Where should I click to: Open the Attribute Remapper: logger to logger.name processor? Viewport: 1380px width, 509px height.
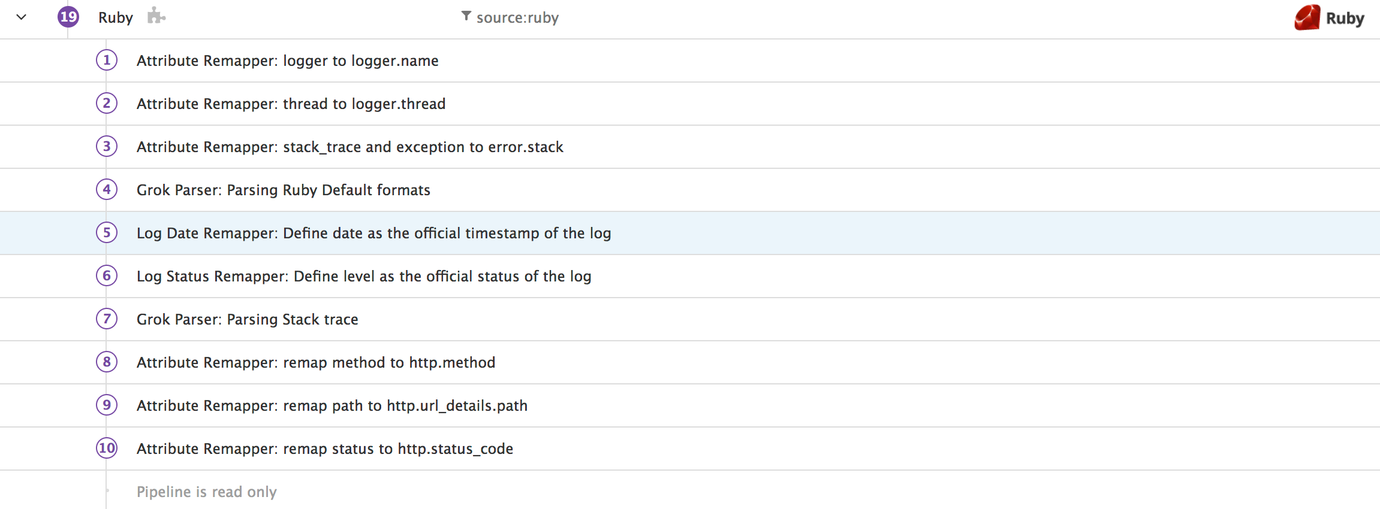287,60
